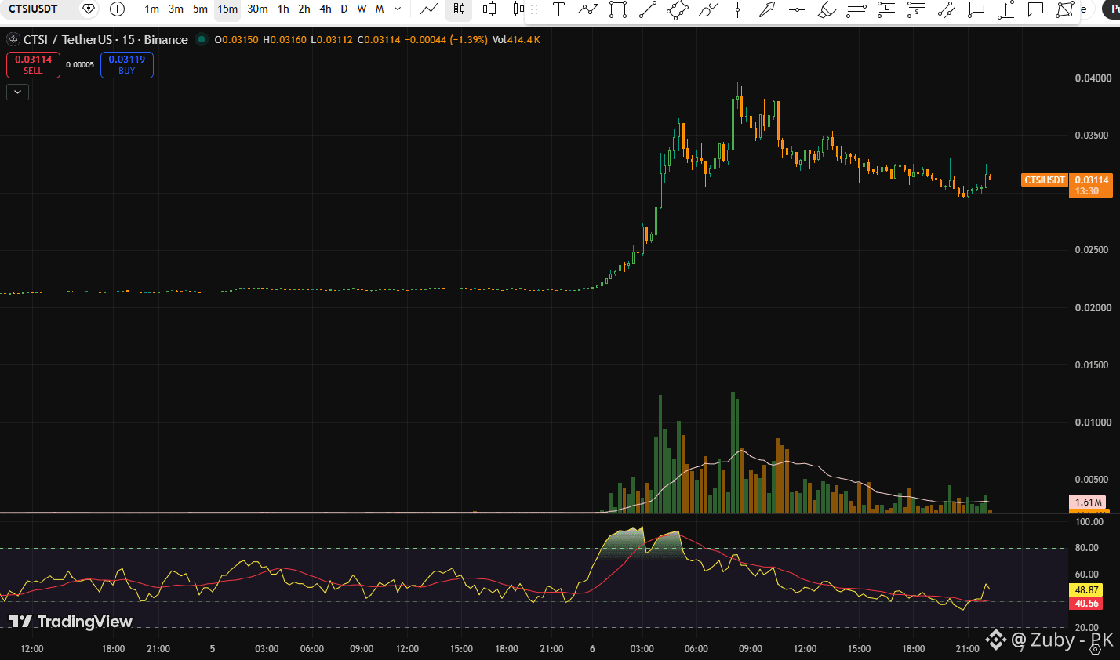Click the CTSI coin logo in legend

[x=13, y=39]
